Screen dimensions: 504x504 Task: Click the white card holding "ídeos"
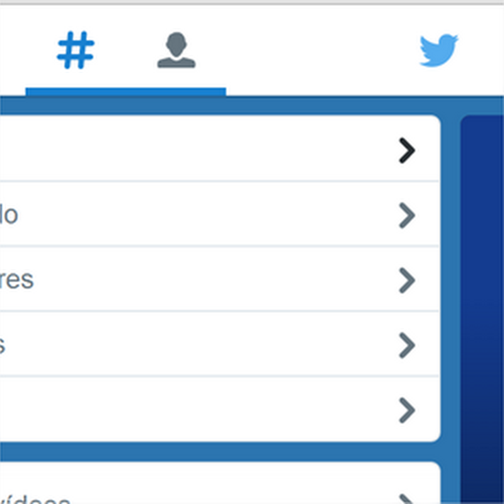[x=220, y=483]
